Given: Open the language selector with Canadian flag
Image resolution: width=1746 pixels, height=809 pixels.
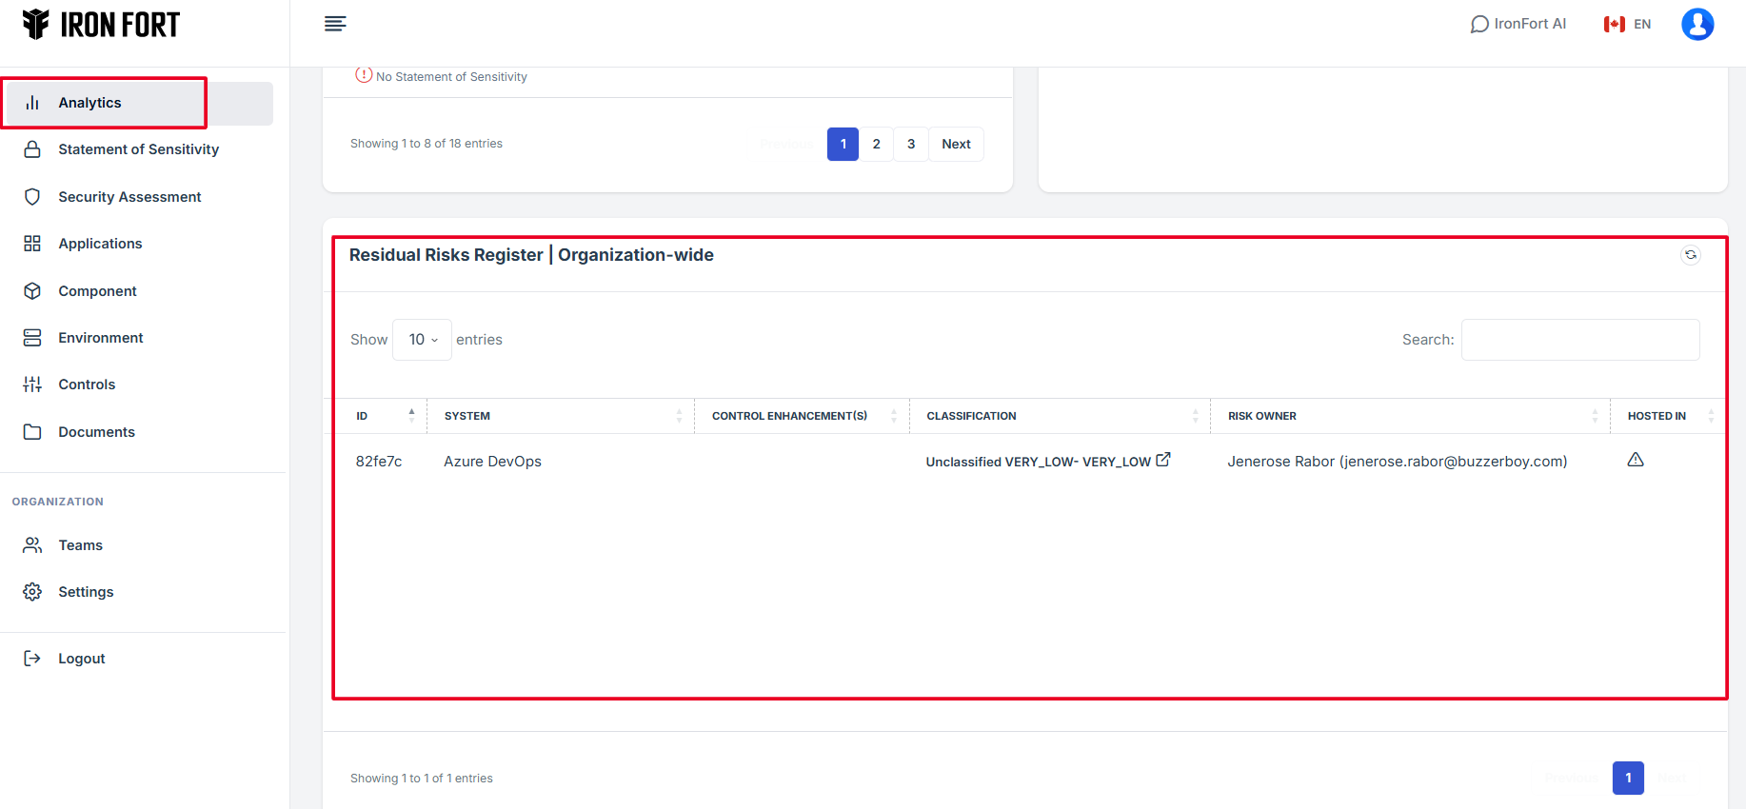Looking at the screenshot, I should (1627, 24).
